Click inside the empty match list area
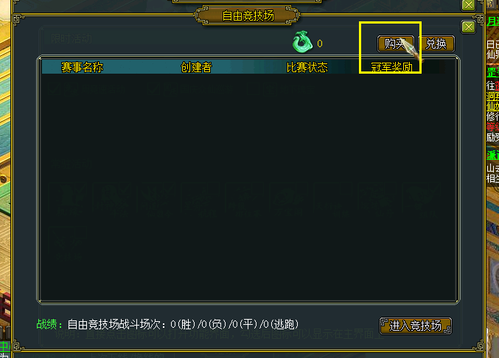Image resolution: width=499 pixels, height=358 pixels. 248,188
